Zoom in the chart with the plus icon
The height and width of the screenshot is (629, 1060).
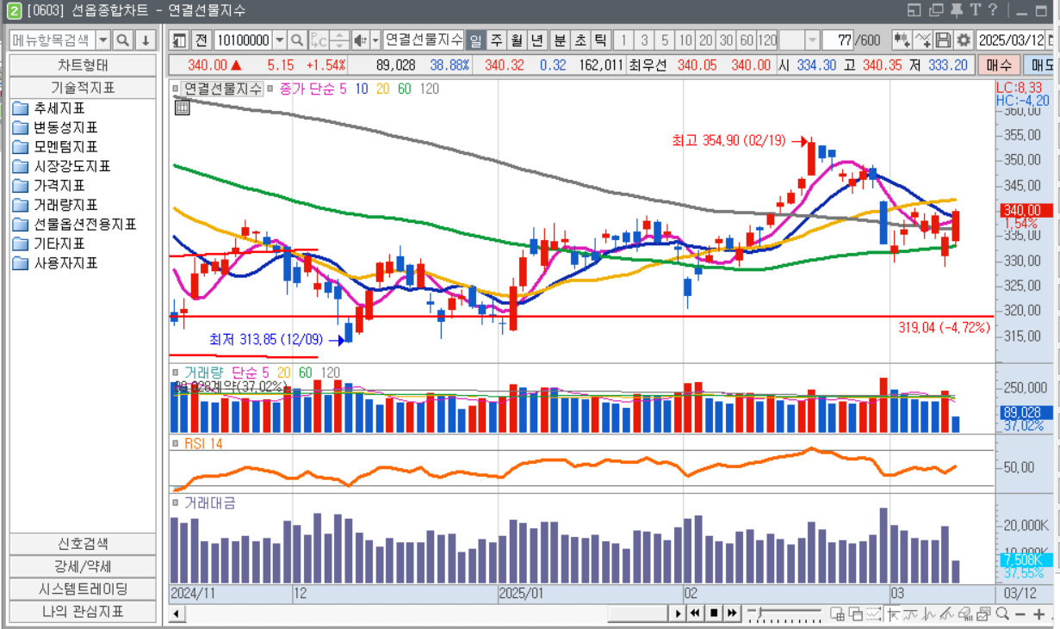point(1038,614)
